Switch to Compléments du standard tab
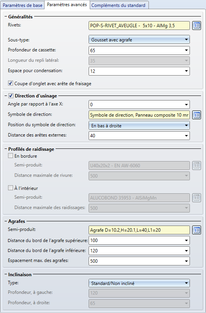206x313 pixels. (x=119, y=5)
